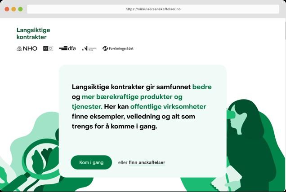This screenshot has height=192, width=286.
Task: Focus the browser address bar URL
Action: tap(153, 9)
